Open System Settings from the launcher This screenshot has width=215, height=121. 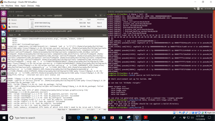(3, 66)
